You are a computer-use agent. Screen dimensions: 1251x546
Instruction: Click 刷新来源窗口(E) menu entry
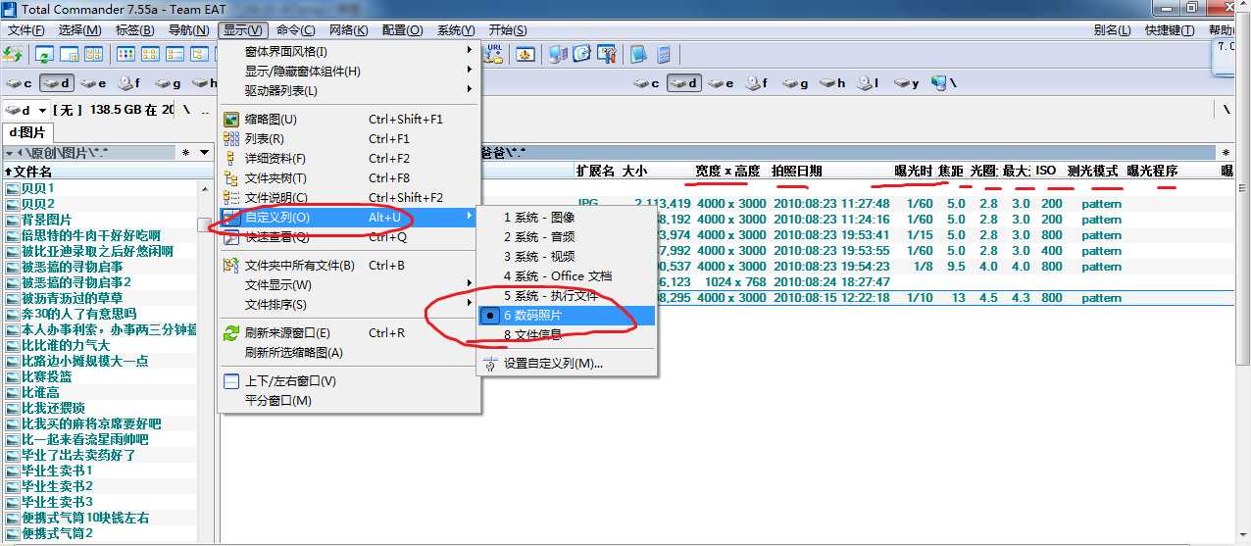[x=348, y=333]
